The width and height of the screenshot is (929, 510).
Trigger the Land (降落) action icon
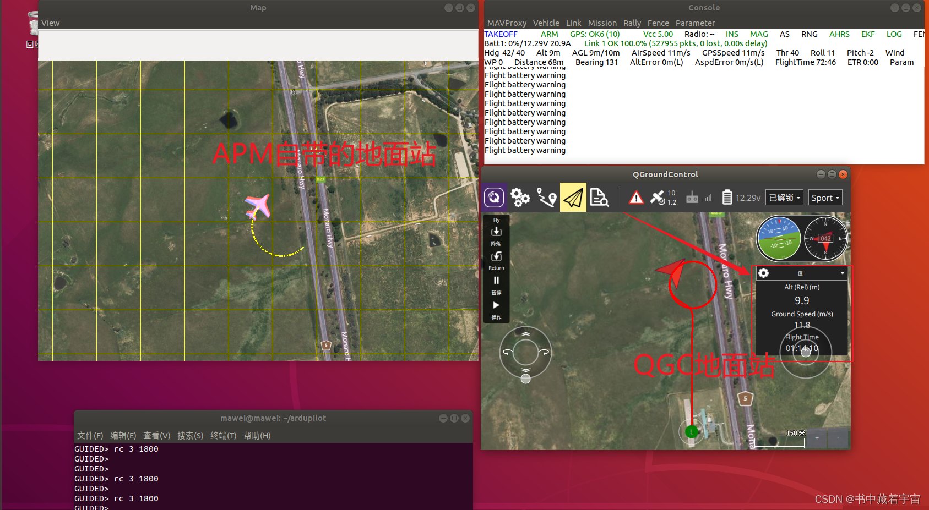coord(496,231)
